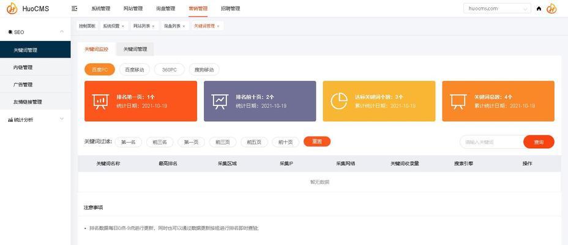Open the 询盘列表 page tab
The image size is (568, 245).
172,26
